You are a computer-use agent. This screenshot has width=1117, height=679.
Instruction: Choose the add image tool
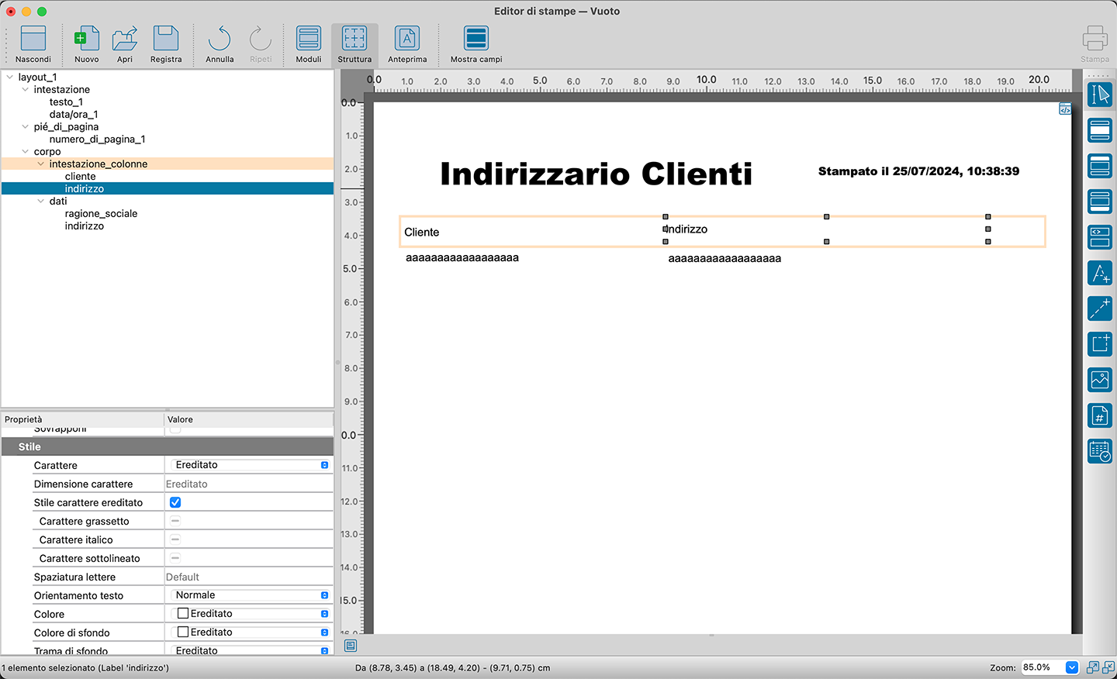tap(1099, 380)
